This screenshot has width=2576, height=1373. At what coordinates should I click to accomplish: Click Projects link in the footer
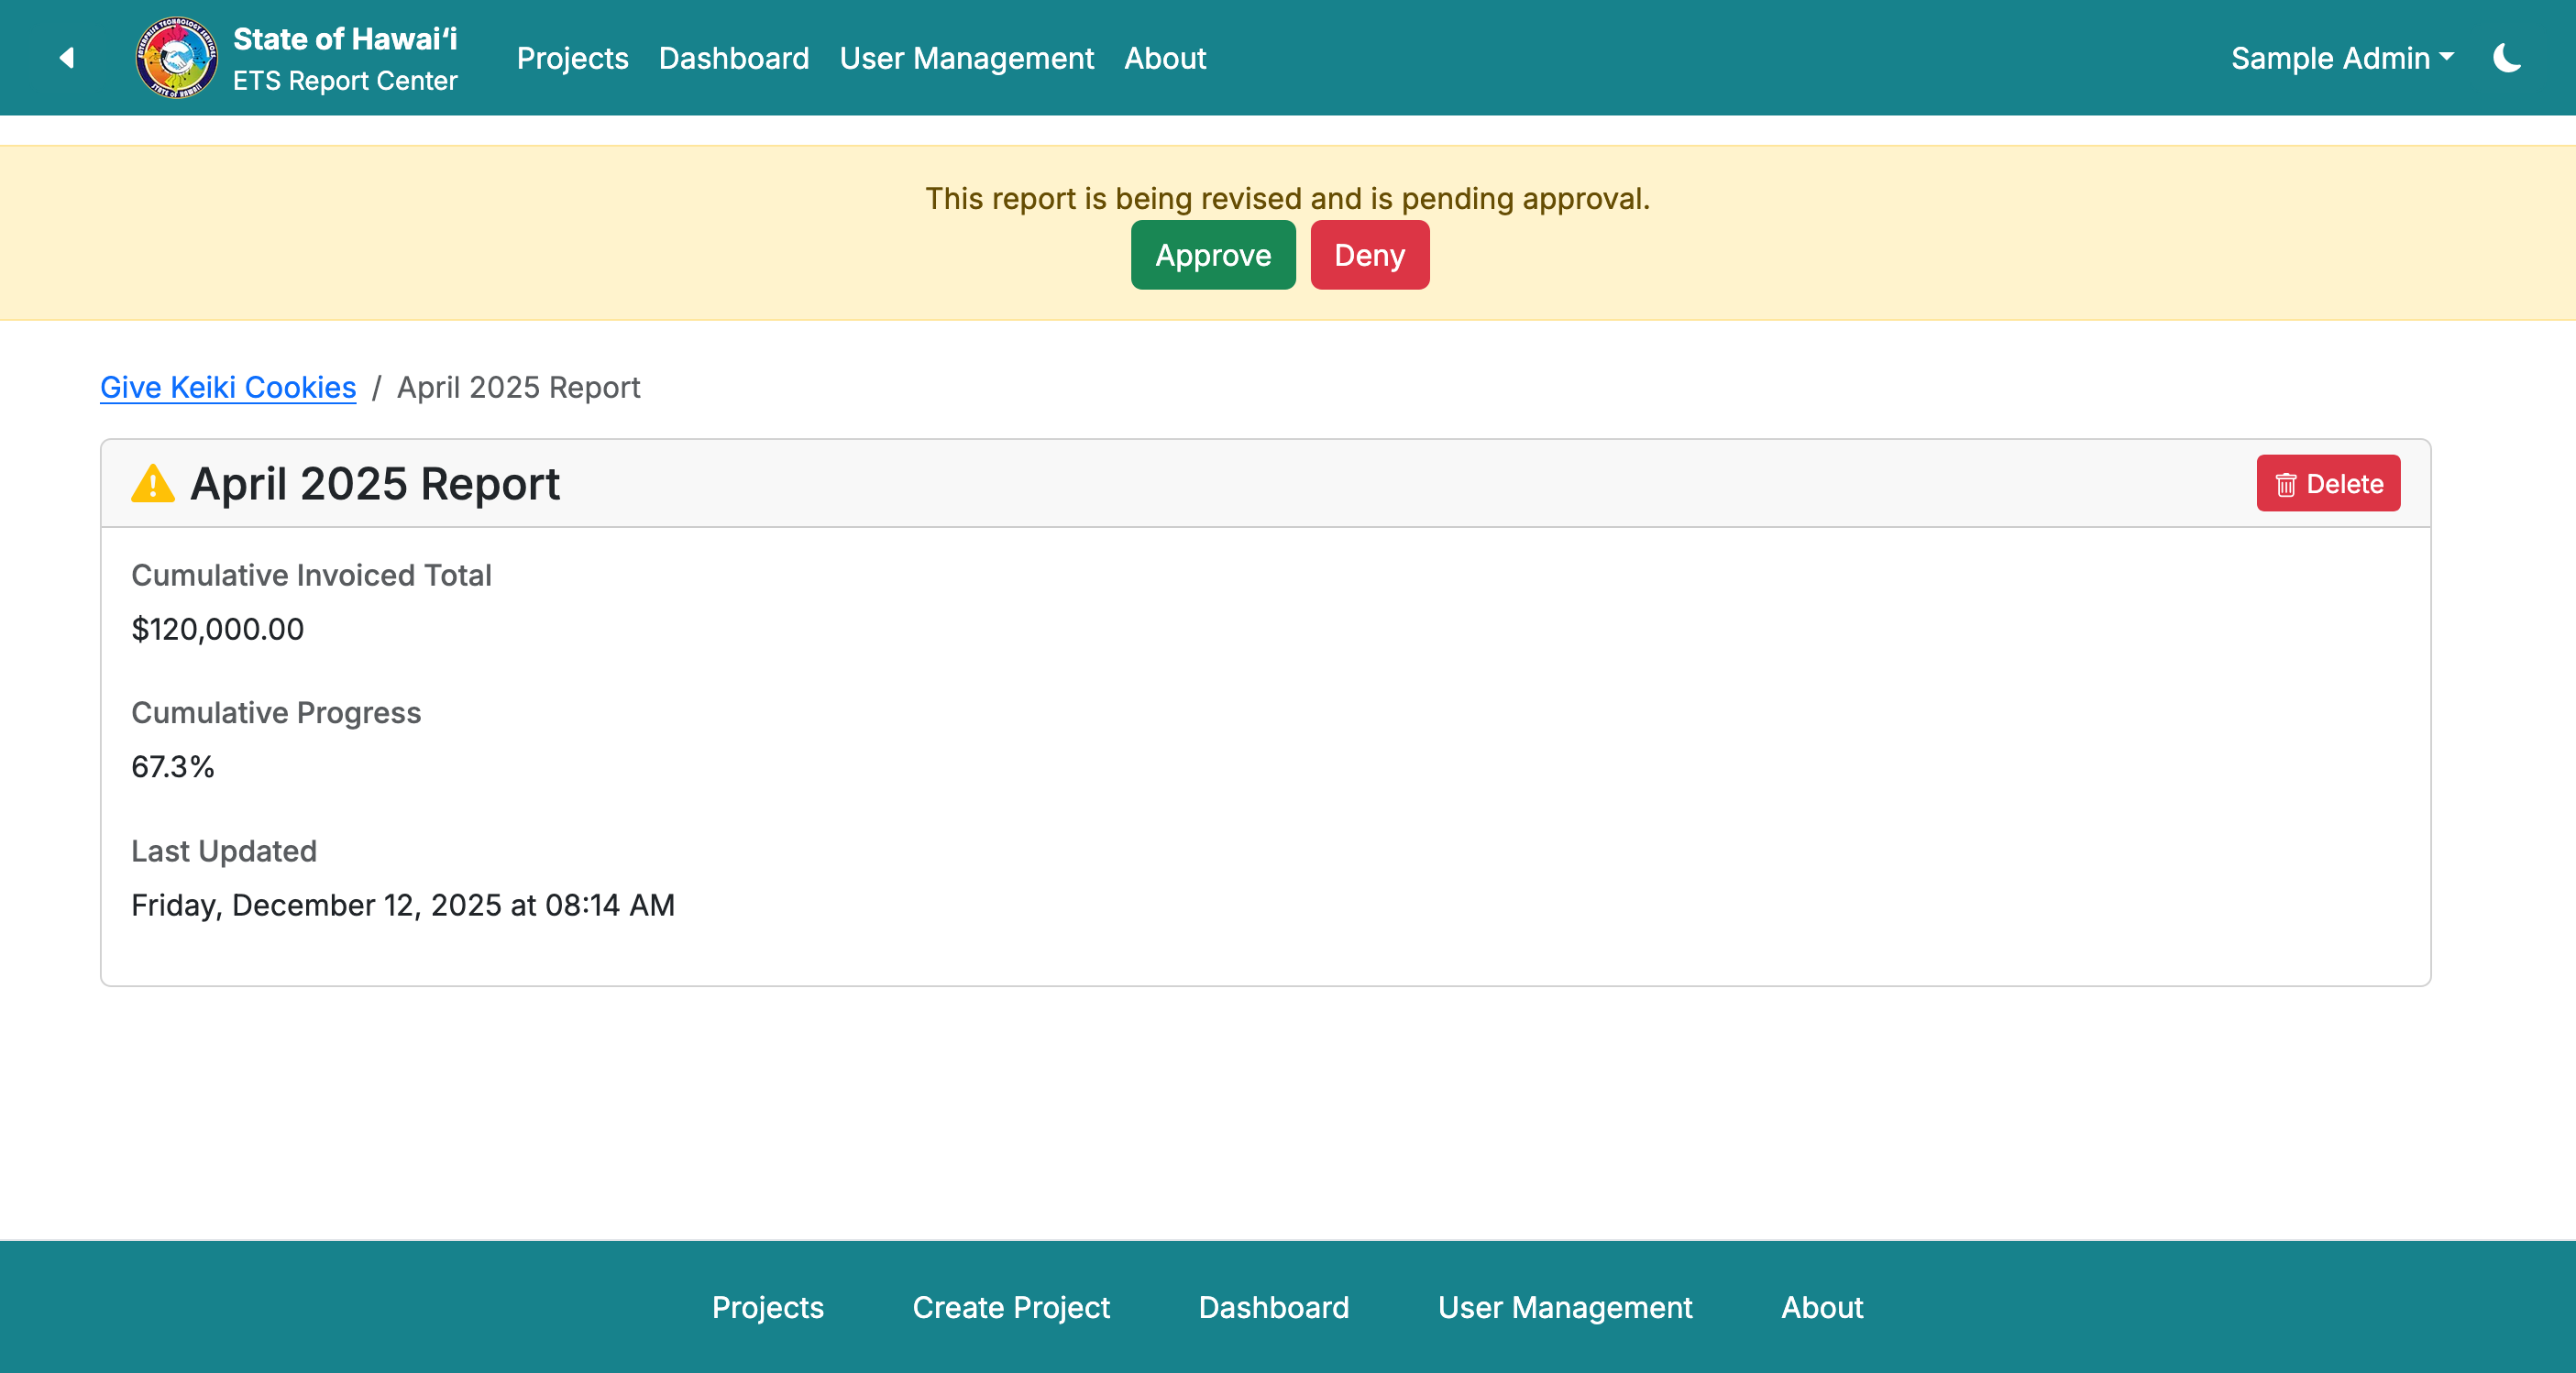click(x=767, y=1307)
